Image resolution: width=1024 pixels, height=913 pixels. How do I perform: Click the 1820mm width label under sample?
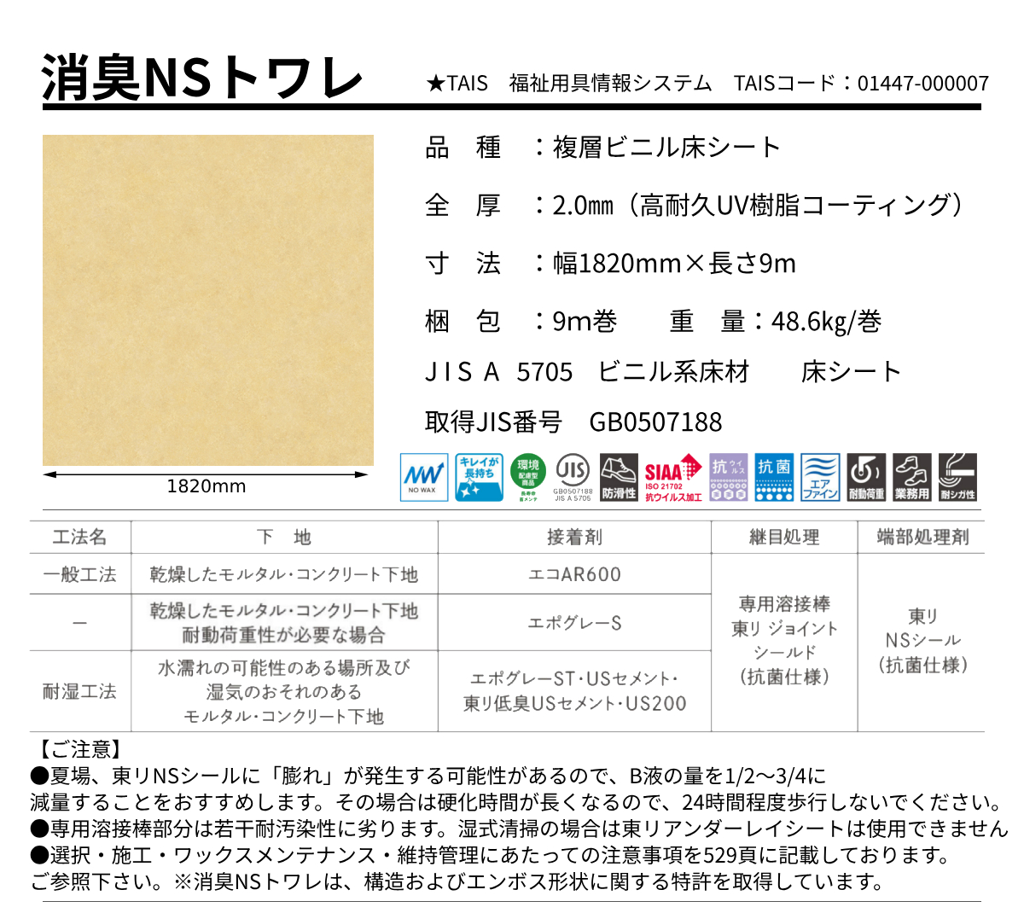click(x=207, y=486)
